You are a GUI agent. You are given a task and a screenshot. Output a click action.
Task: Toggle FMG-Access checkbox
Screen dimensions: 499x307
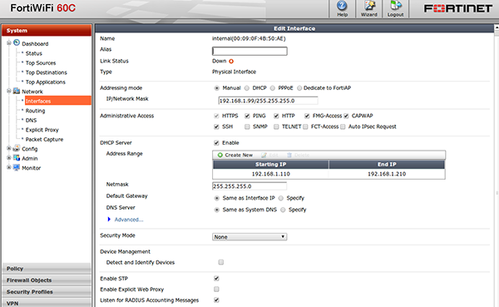coord(307,116)
